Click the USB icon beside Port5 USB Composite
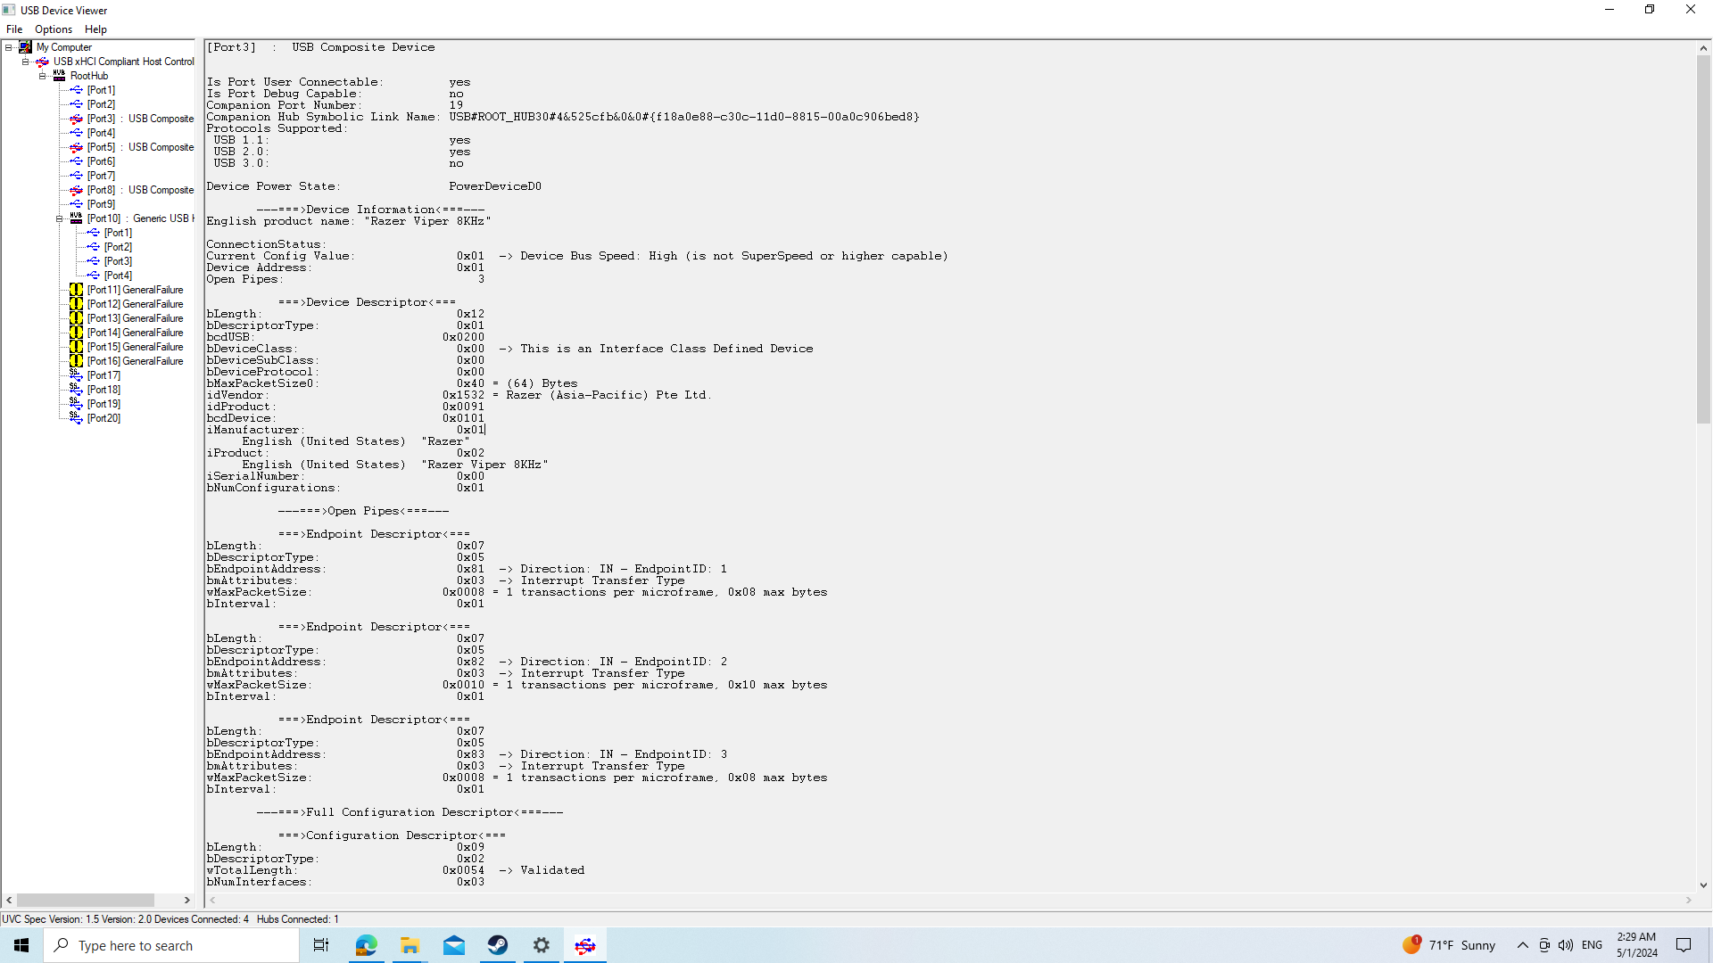 [x=76, y=147]
